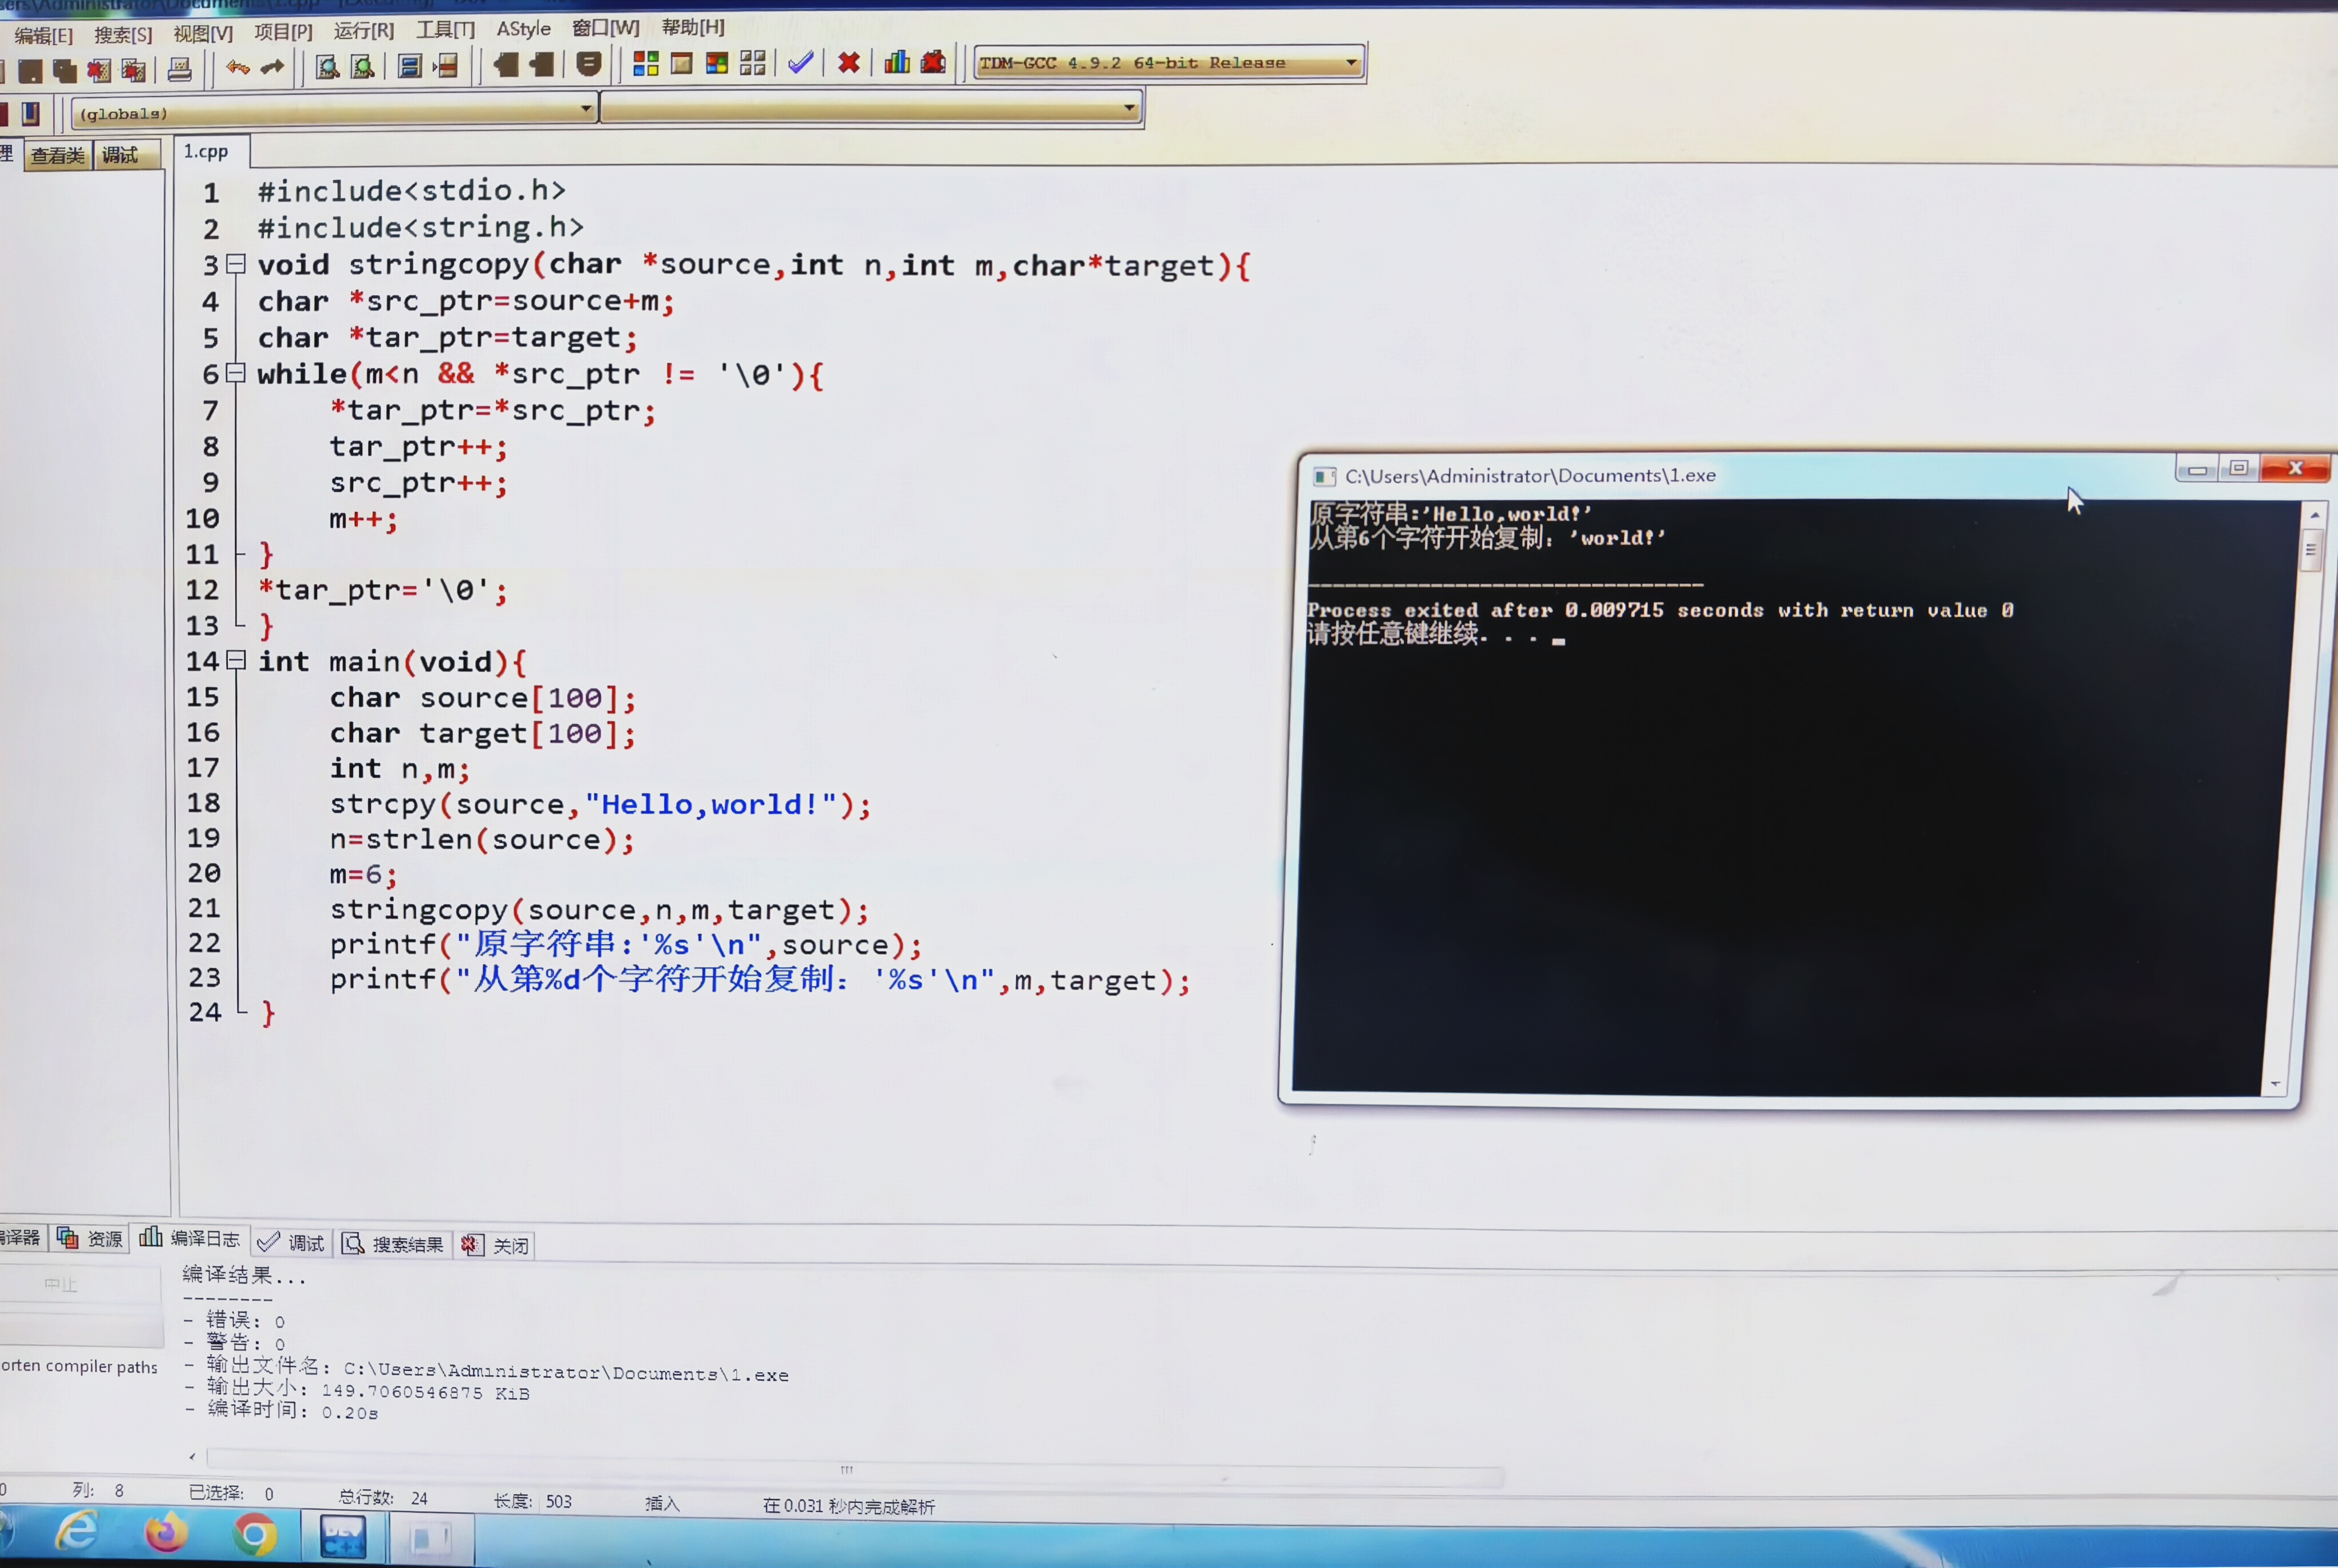Open the 运行[R] menu
This screenshot has height=1568, width=2338.
363,31
